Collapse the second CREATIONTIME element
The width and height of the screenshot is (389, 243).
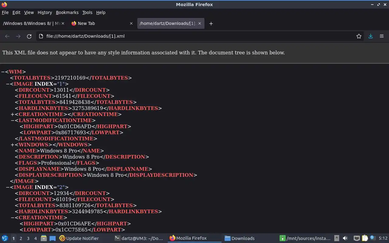click(x=13, y=217)
